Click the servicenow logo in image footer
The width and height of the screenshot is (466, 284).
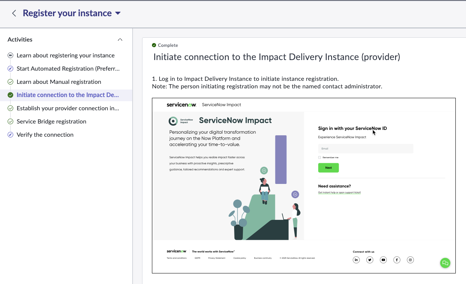[177, 251]
